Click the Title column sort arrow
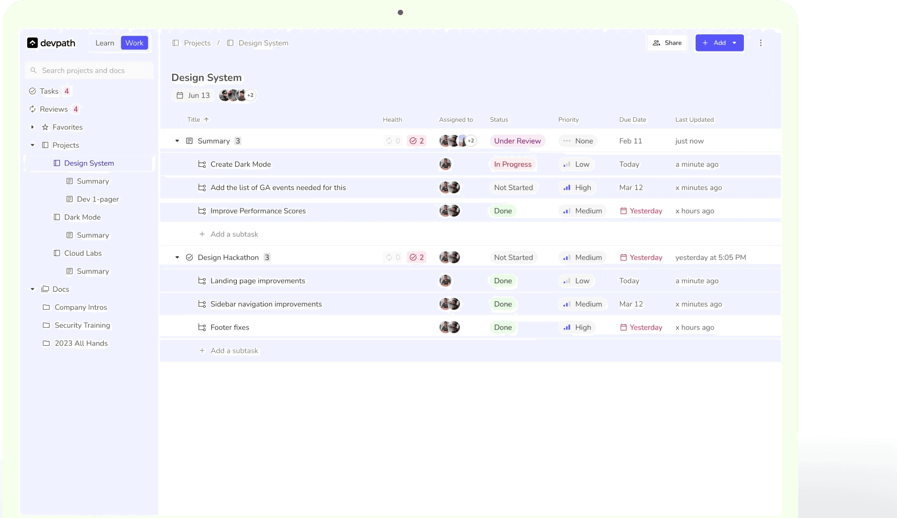Image resolution: width=897 pixels, height=518 pixels. point(207,120)
